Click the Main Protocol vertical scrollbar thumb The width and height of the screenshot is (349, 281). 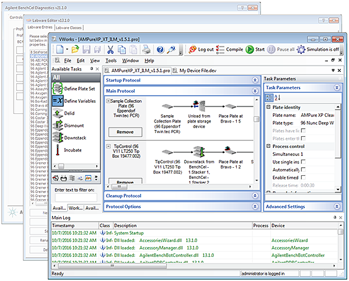[257, 119]
